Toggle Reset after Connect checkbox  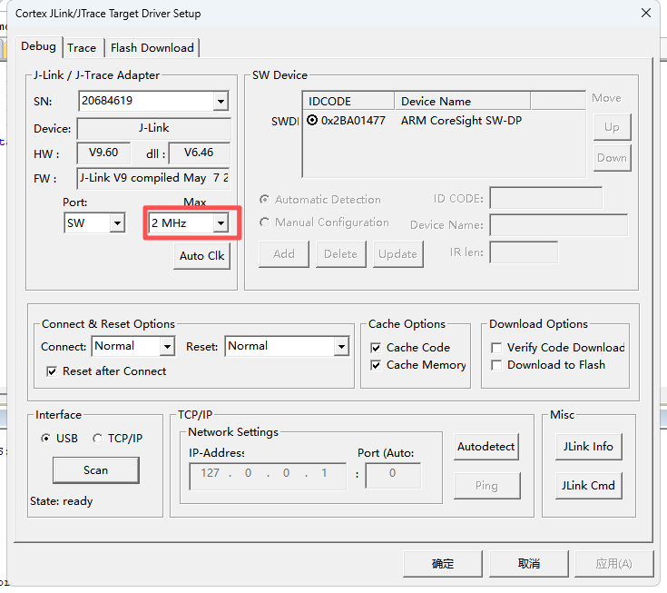[52, 371]
